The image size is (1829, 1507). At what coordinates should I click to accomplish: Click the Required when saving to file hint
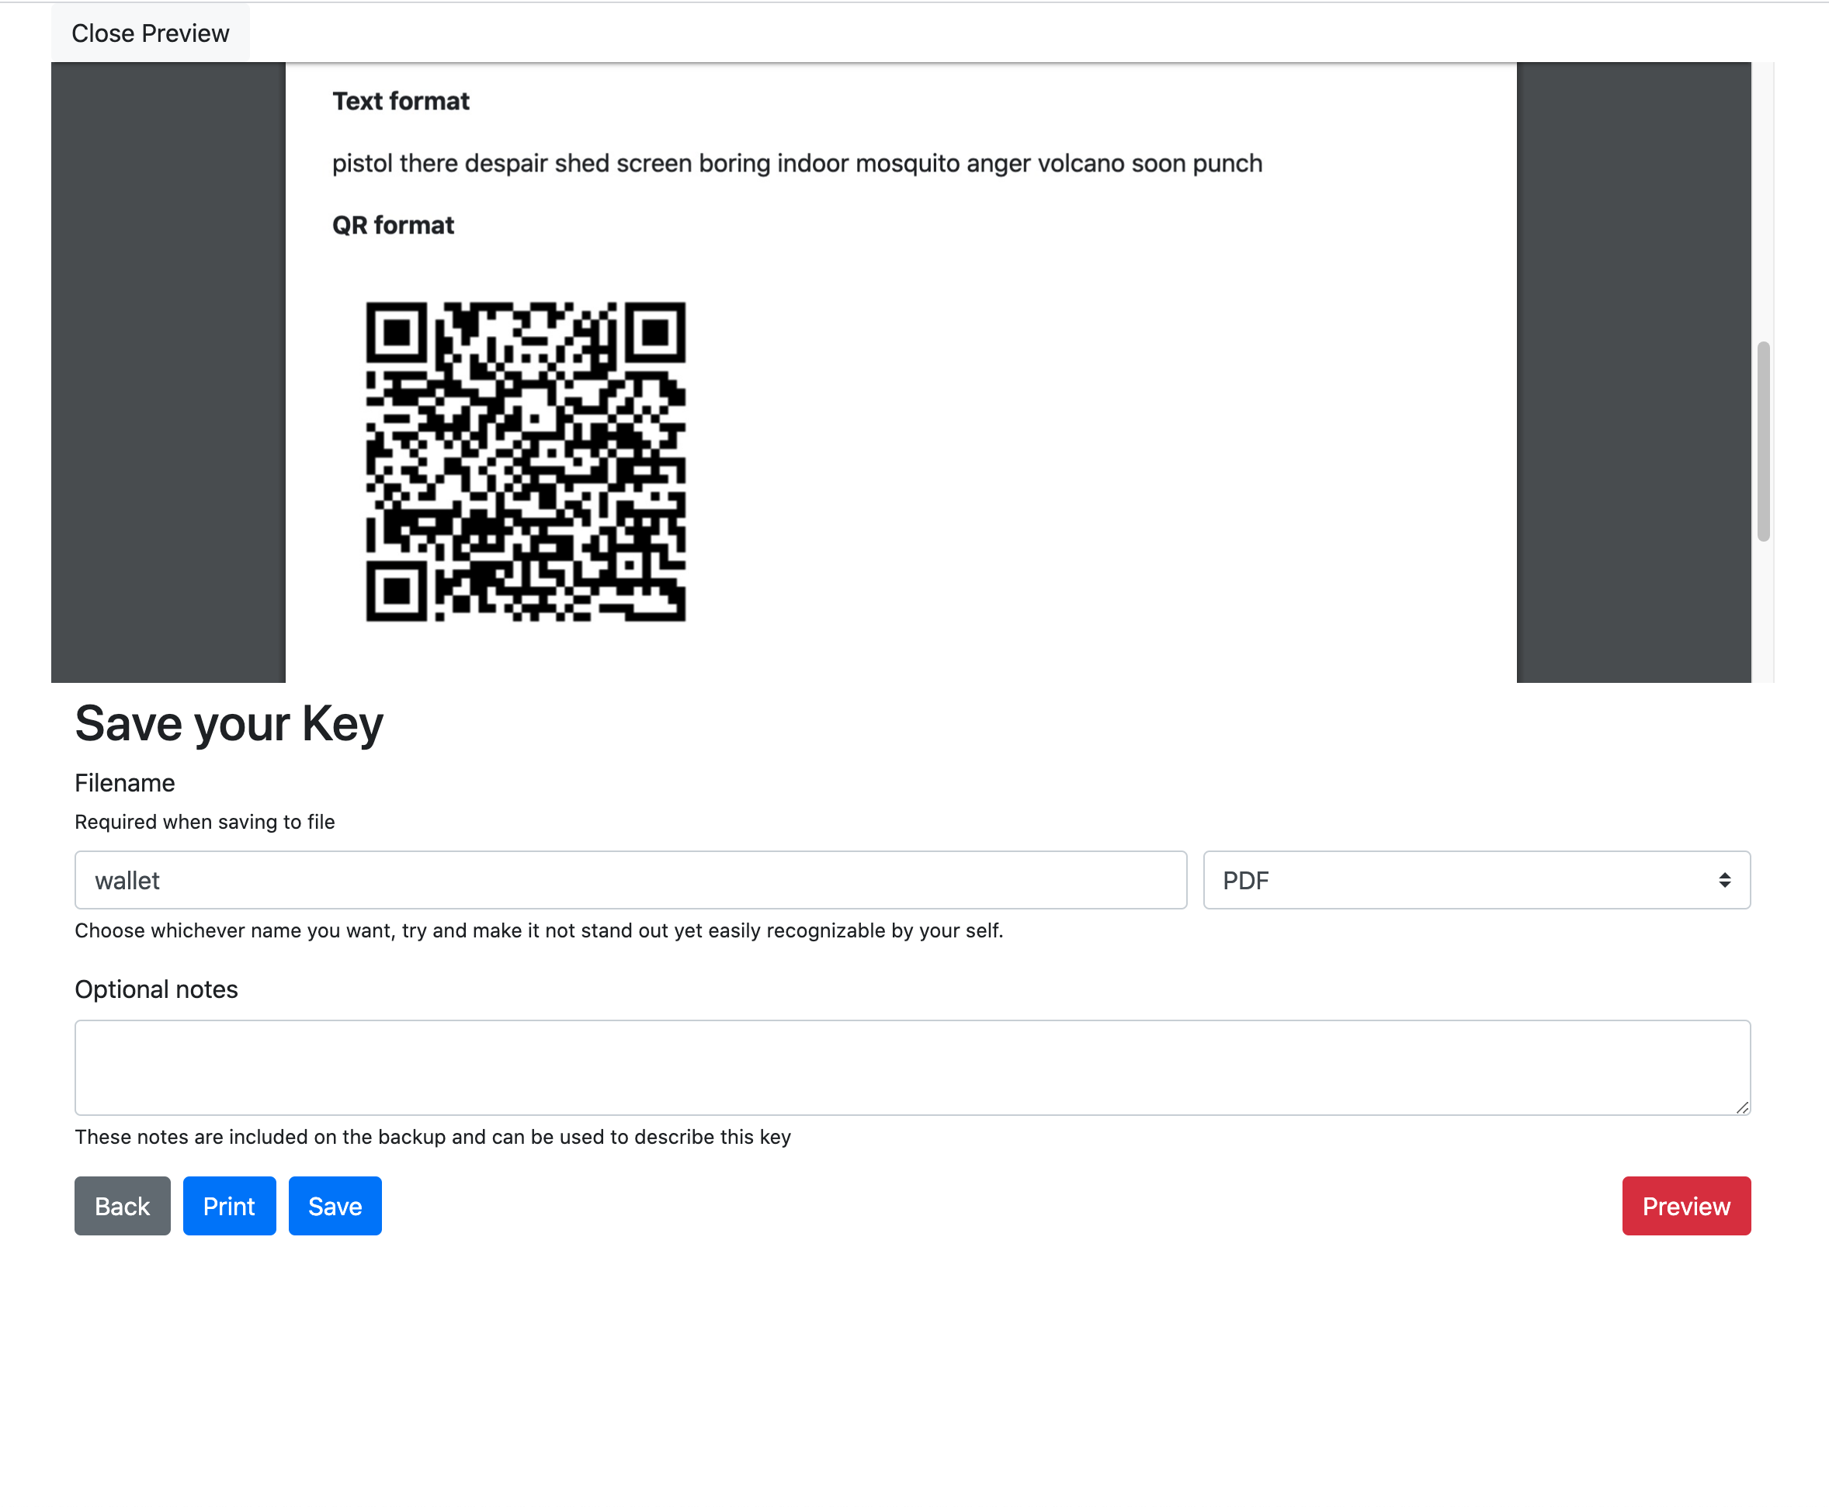(205, 822)
